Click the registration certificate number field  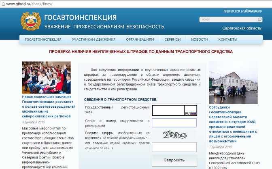click(x=174, y=123)
